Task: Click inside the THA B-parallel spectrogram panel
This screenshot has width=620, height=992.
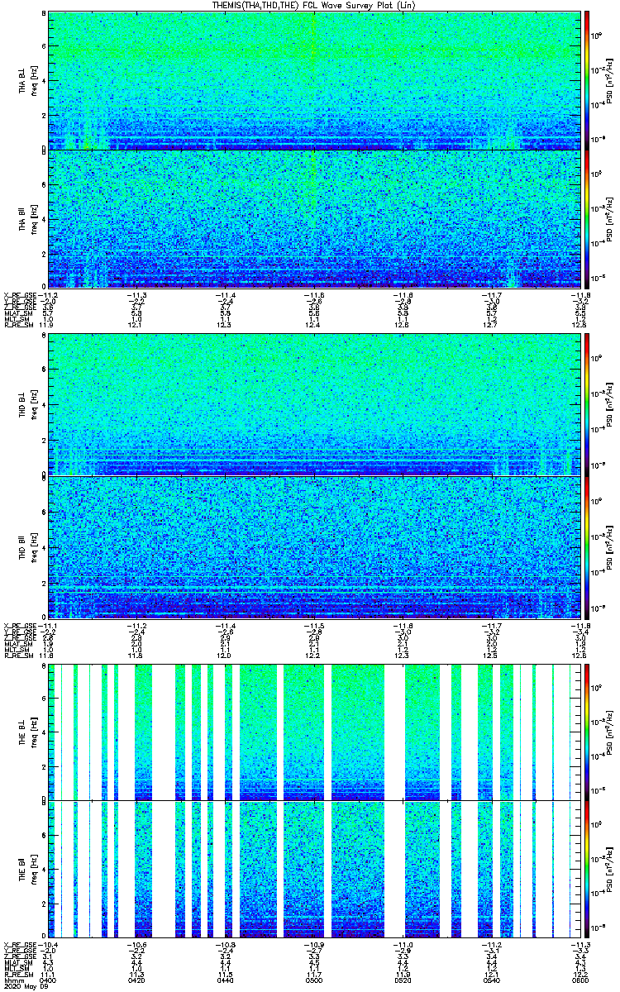Action: (312, 218)
